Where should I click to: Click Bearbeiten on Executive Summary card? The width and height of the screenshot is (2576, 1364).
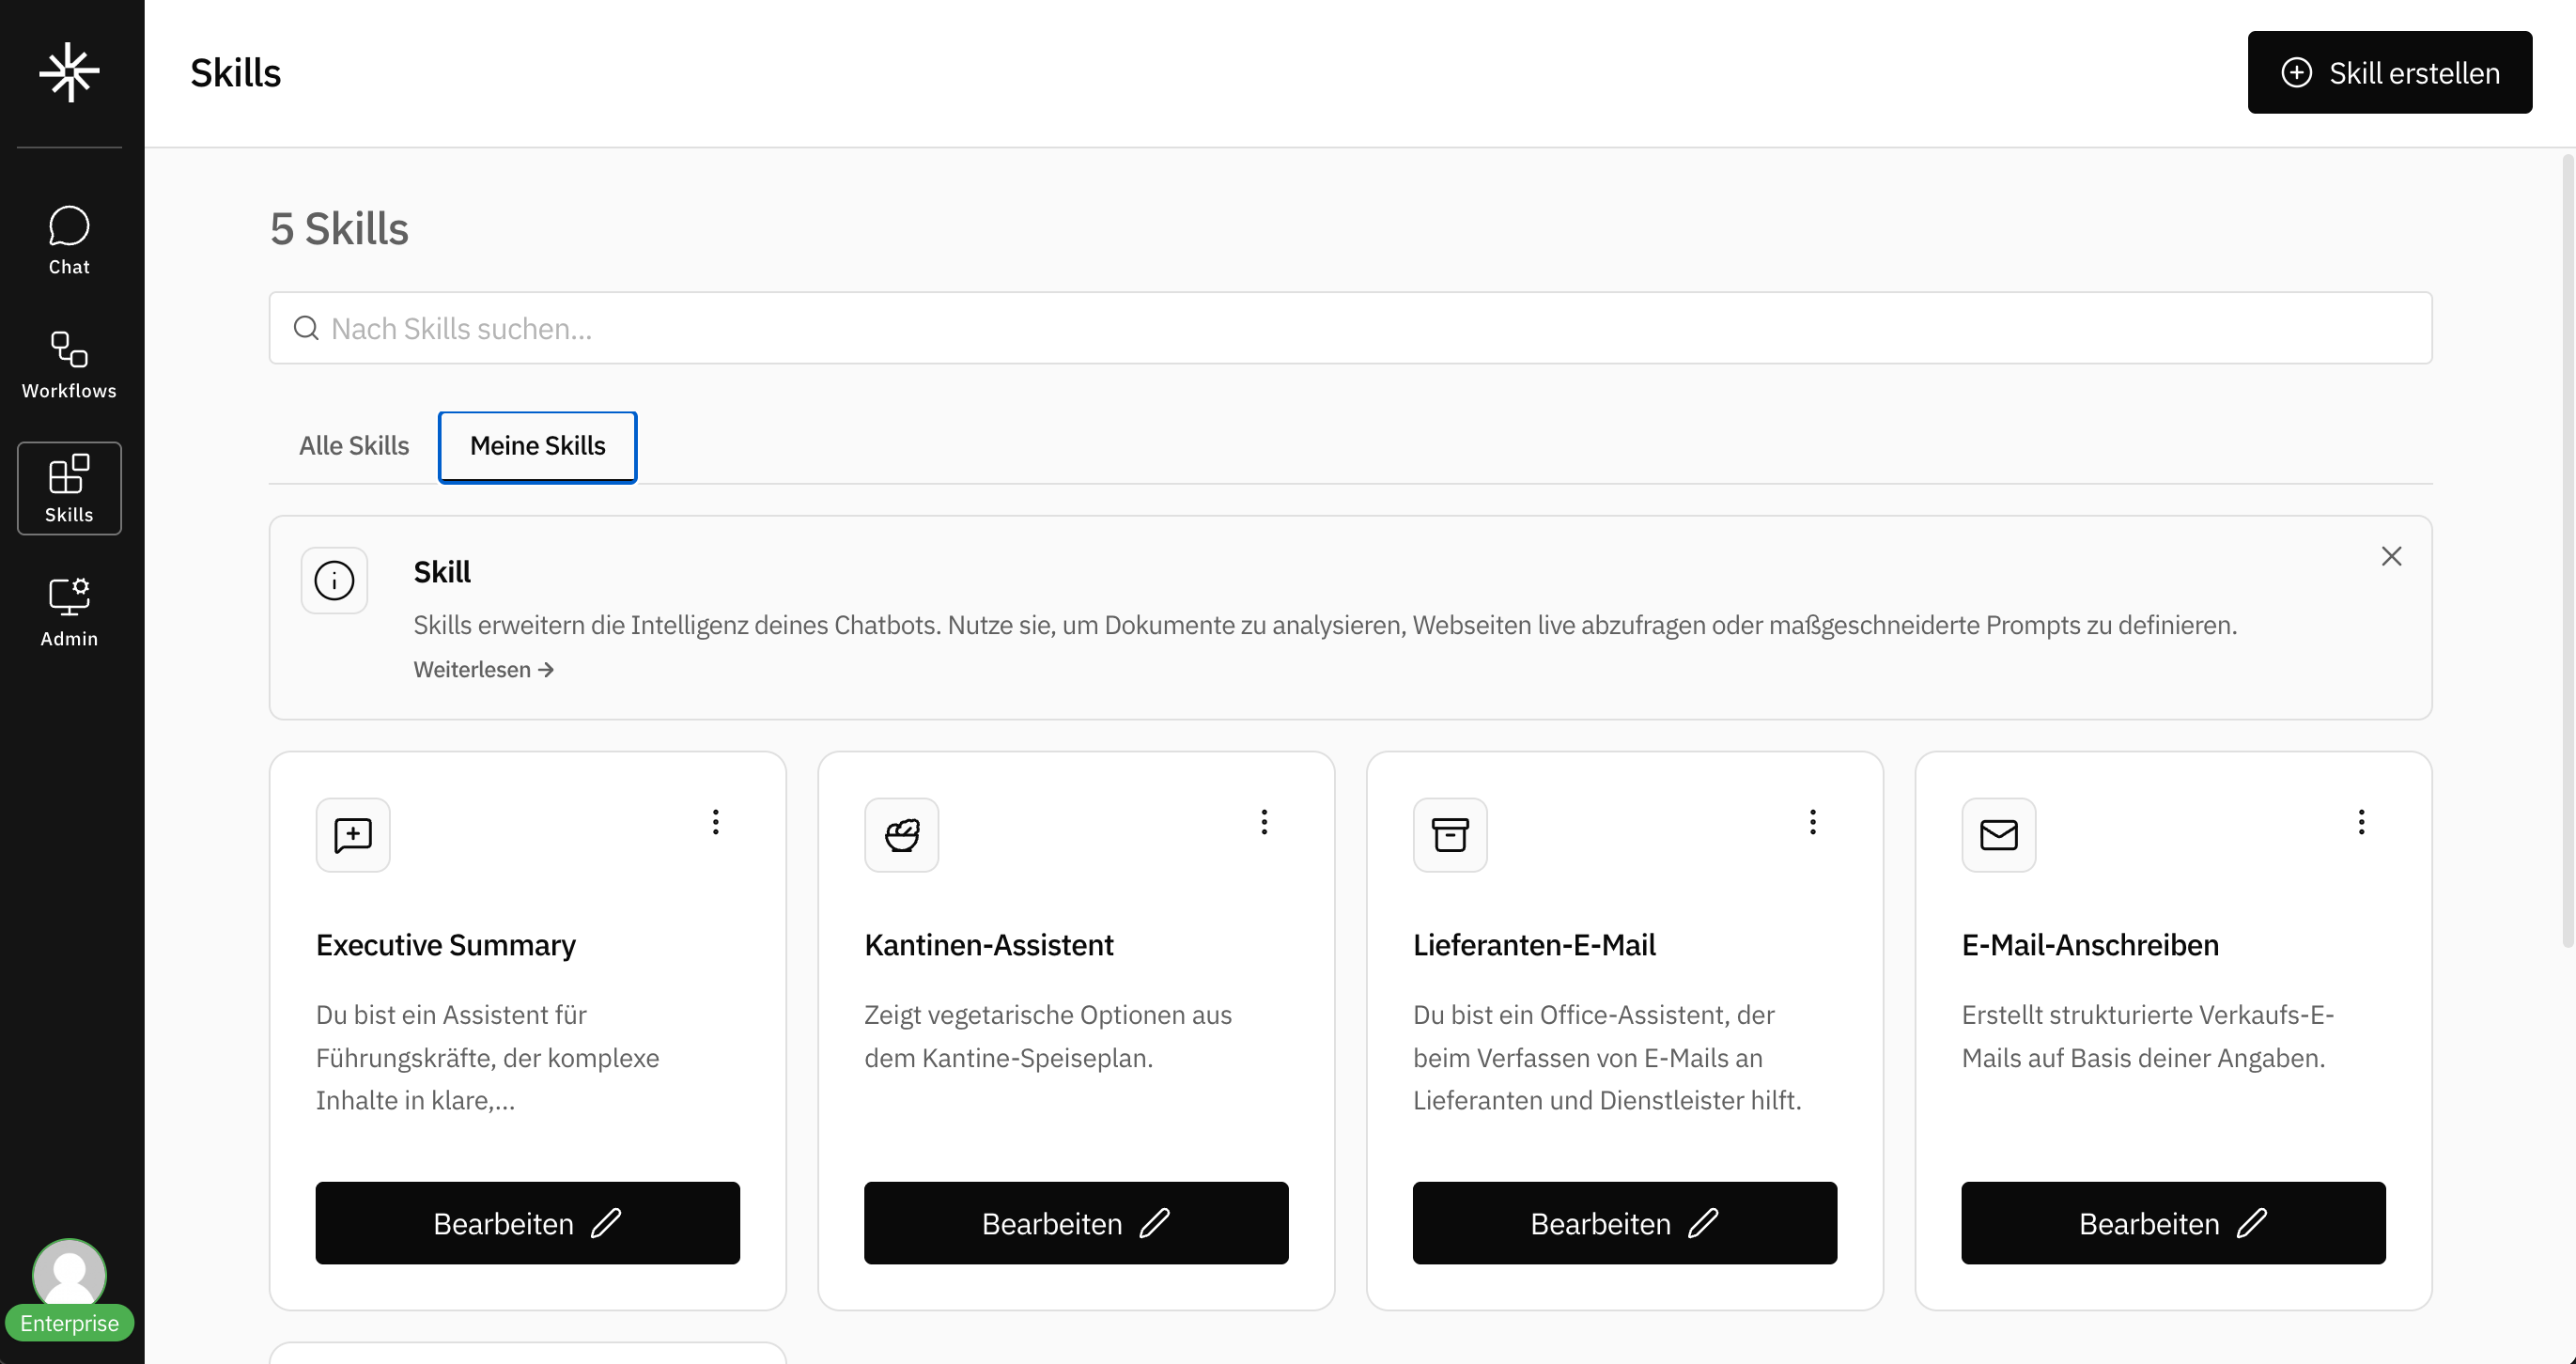pos(527,1222)
